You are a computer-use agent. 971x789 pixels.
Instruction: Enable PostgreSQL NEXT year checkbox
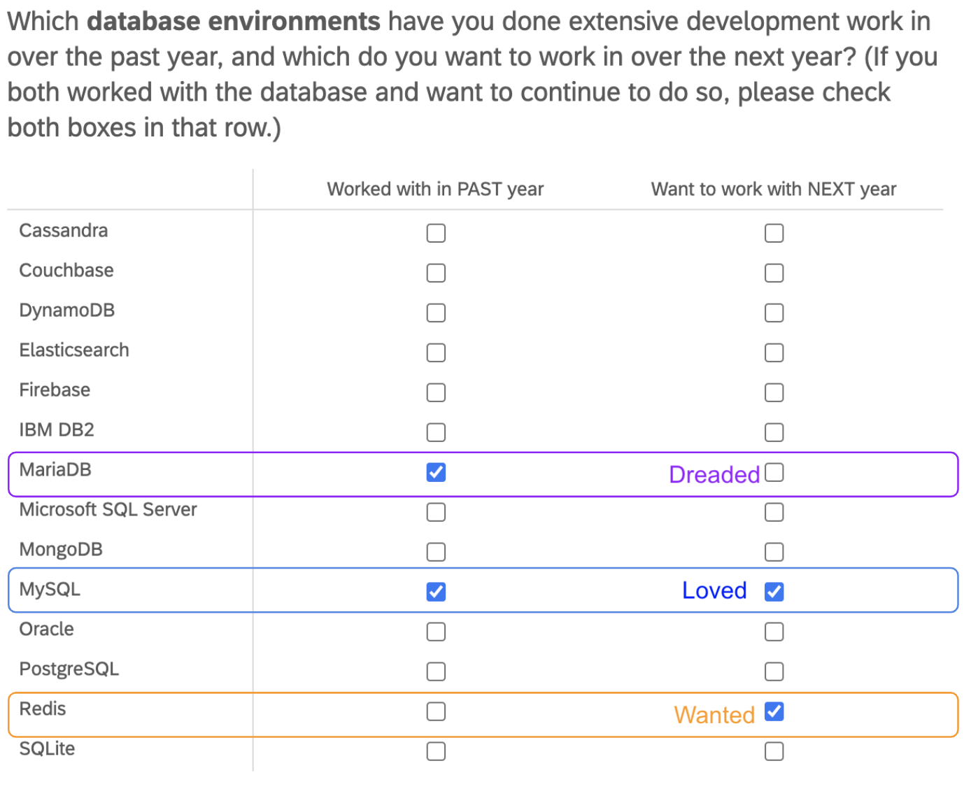[x=774, y=671]
